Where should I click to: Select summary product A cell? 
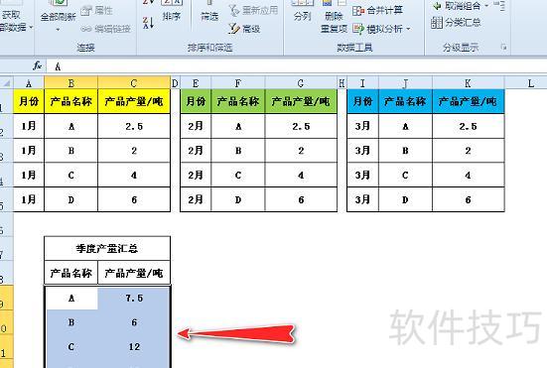(x=71, y=298)
